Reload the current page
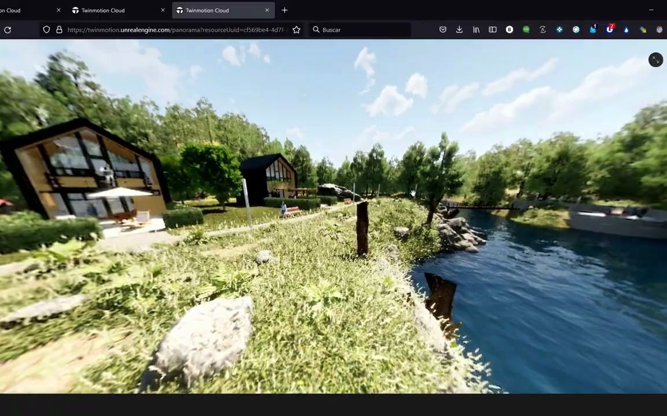The height and width of the screenshot is (416, 667). click(x=7, y=29)
